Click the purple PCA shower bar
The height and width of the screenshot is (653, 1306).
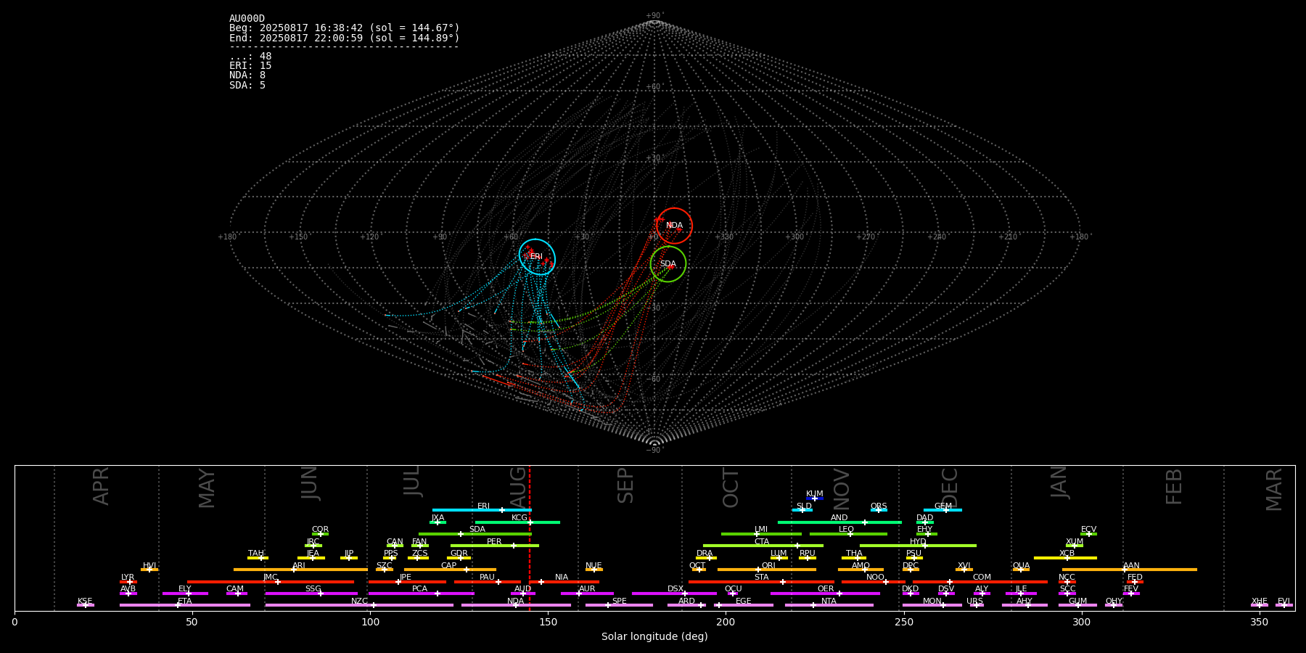(x=421, y=594)
